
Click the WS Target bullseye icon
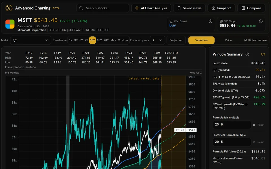[221, 21]
